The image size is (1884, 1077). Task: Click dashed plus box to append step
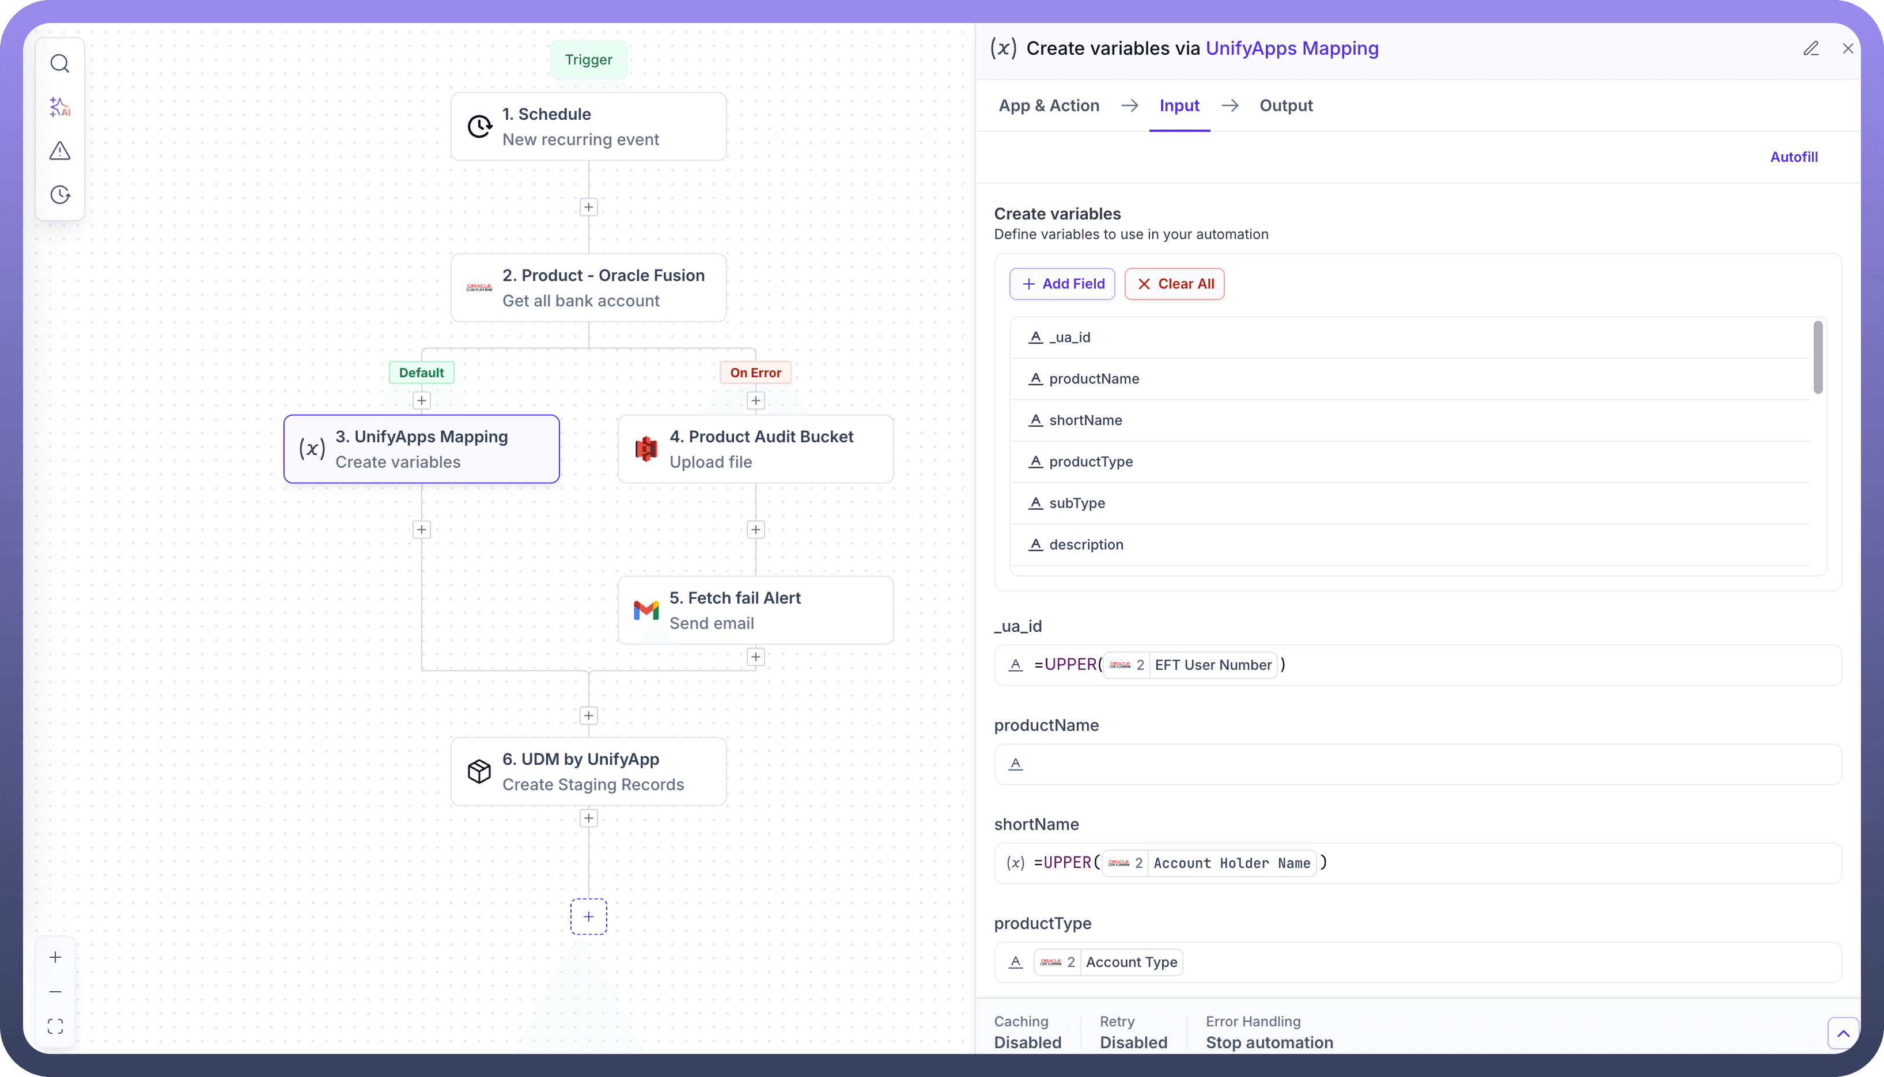tap(588, 916)
